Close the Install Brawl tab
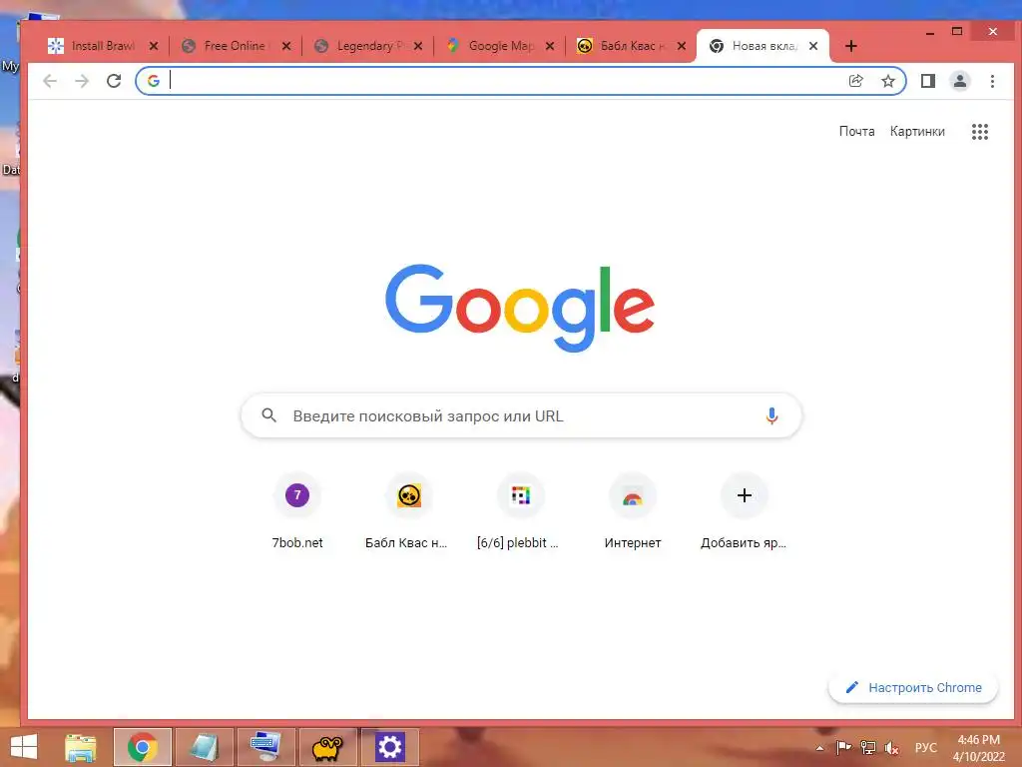Image resolution: width=1022 pixels, height=767 pixels. (x=153, y=46)
